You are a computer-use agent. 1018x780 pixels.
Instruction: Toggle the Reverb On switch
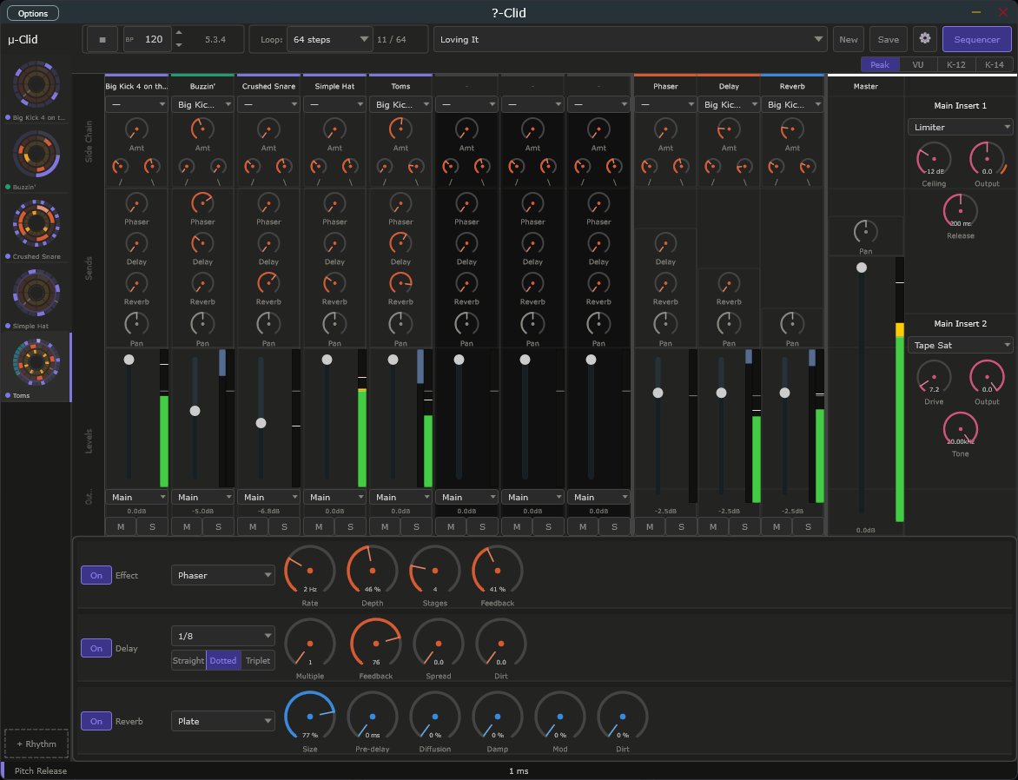tap(96, 721)
